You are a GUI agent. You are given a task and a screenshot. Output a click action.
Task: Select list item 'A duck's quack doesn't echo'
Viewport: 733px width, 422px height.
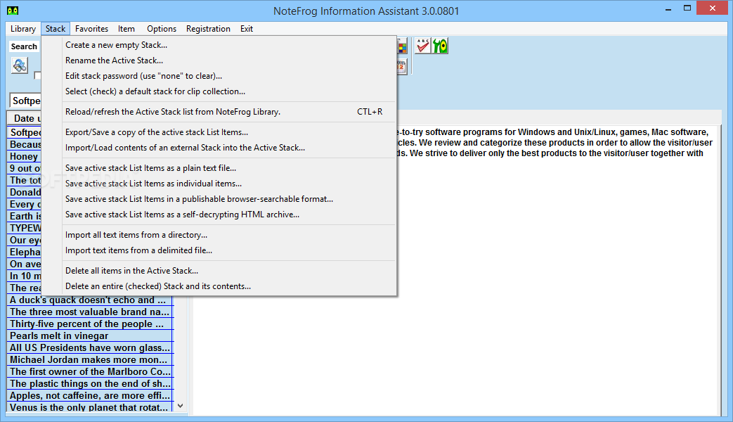pyautogui.click(x=90, y=300)
